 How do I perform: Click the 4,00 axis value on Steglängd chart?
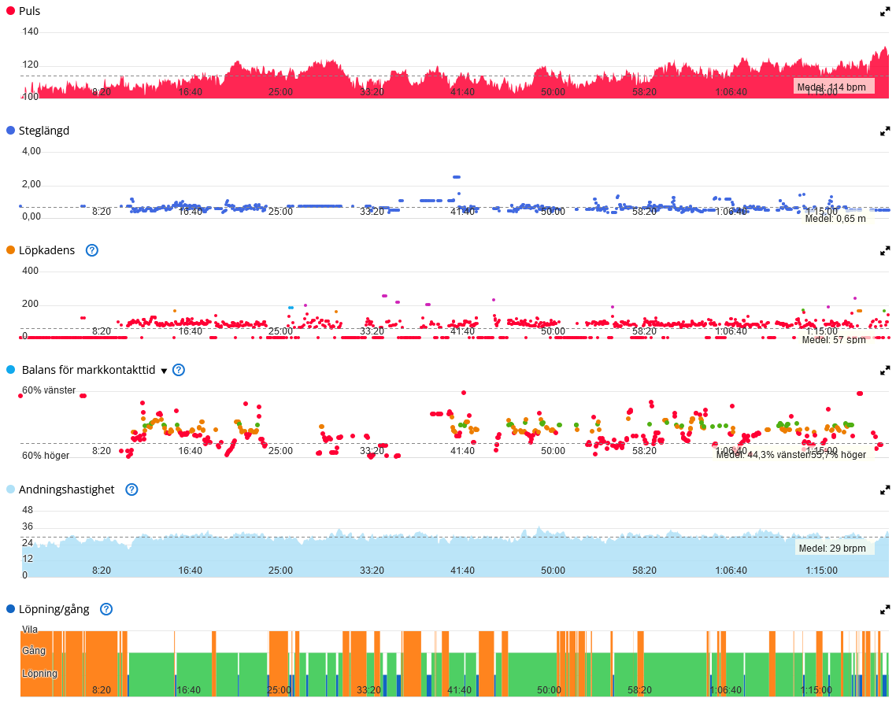(31, 151)
